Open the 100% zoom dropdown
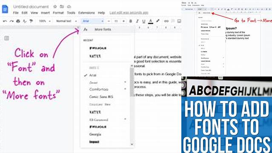The height and width of the screenshot is (153, 272). (45, 21)
